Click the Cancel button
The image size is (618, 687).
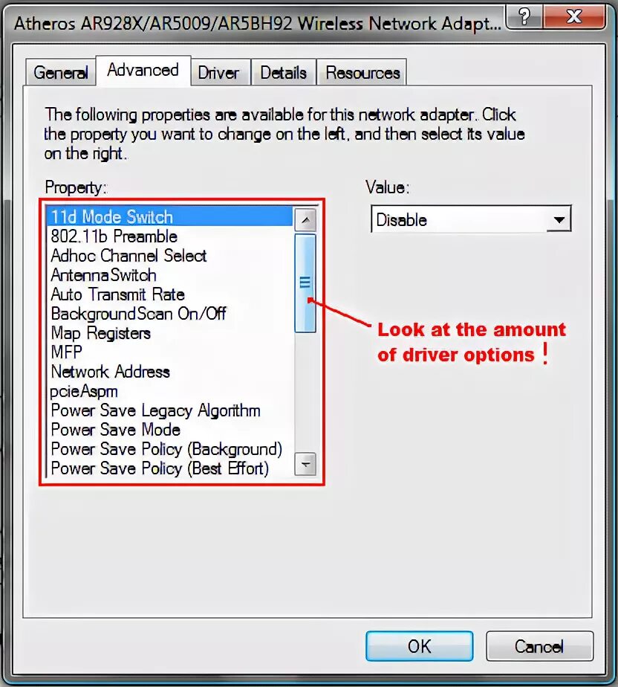coord(540,646)
